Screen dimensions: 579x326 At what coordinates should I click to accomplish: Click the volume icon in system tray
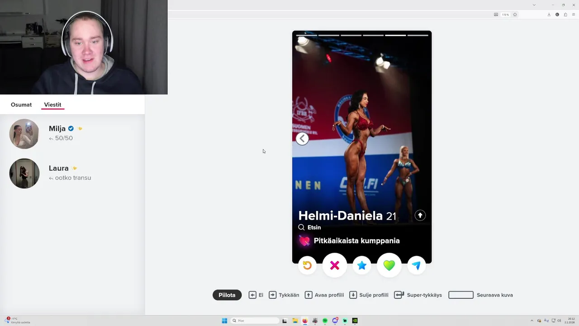point(559,321)
